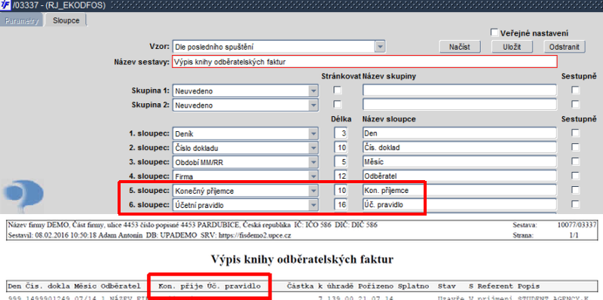Click Délka field of 2. sloupec
The width and height of the screenshot is (603, 300).
click(341, 147)
